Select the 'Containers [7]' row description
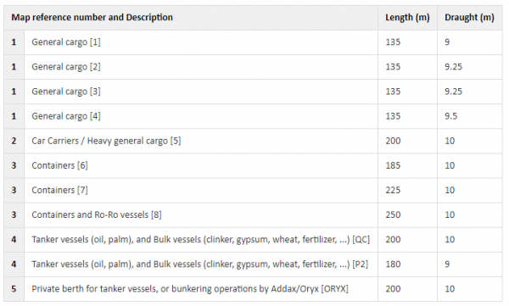The height and width of the screenshot is (306, 509). 59,190
